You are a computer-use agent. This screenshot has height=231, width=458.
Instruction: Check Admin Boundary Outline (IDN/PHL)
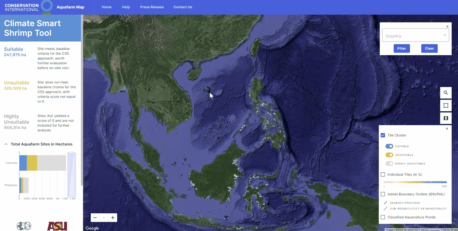click(x=383, y=194)
